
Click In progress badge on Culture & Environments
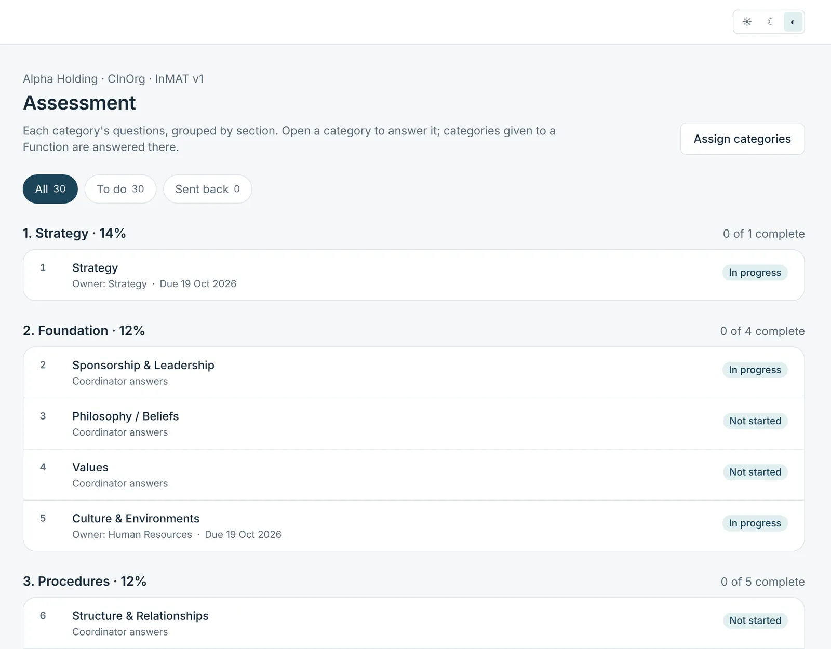coord(755,523)
